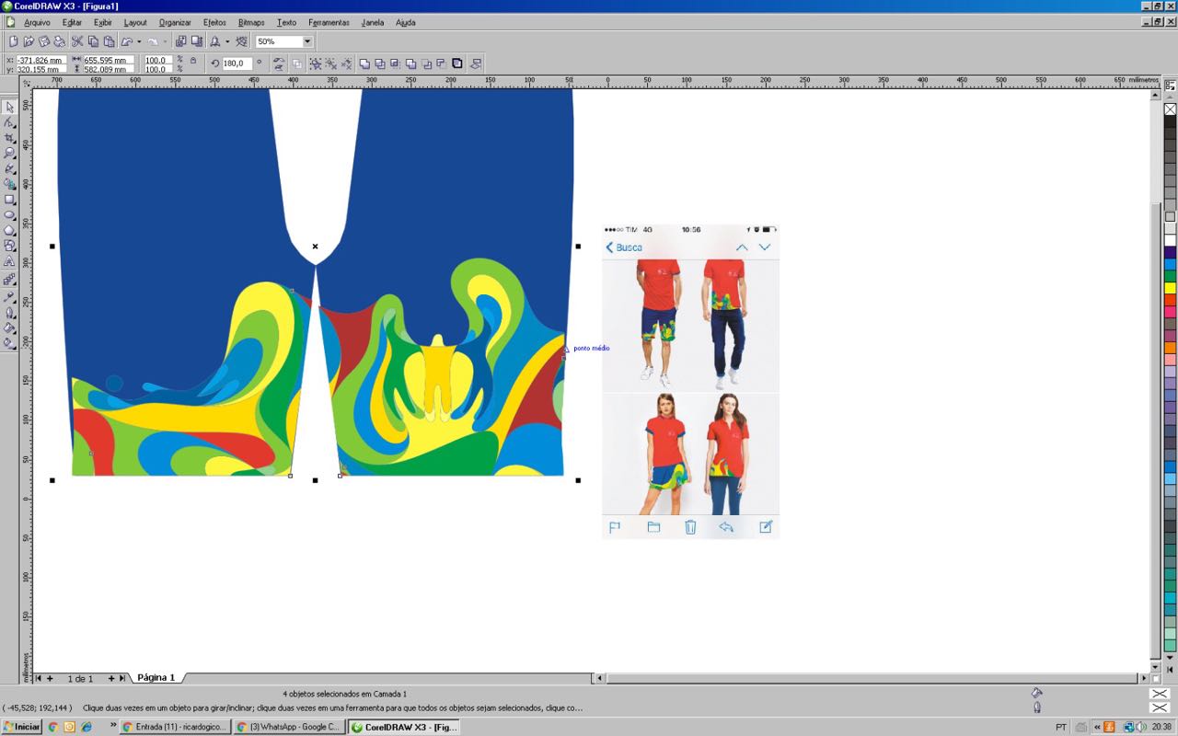This screenshot has width=1178, height=736.
Task: Choose the Rectangle tool
Action: click(10, 200)
